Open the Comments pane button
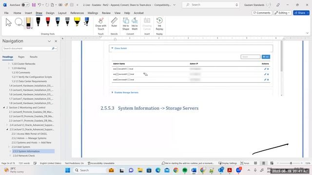This screenshot has height=175, width=312. click(x=262, y=13)
